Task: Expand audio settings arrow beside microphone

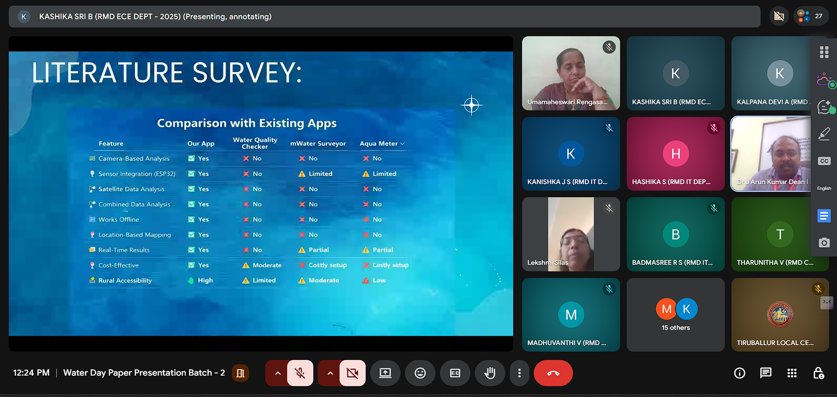Action: tap(278, 373)
